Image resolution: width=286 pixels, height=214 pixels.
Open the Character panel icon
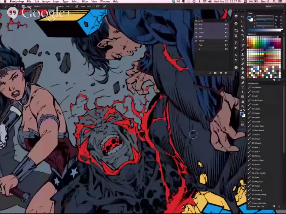(236, 55)
